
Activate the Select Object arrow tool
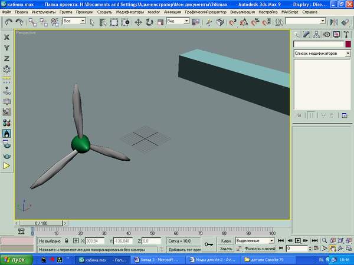(92, 22)
